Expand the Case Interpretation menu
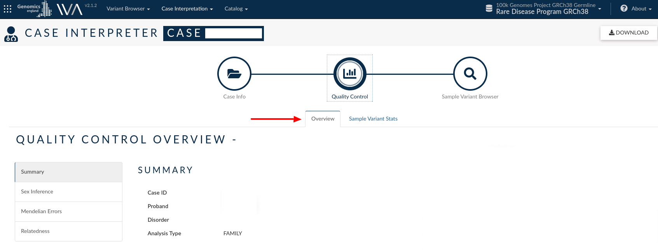 187,9
